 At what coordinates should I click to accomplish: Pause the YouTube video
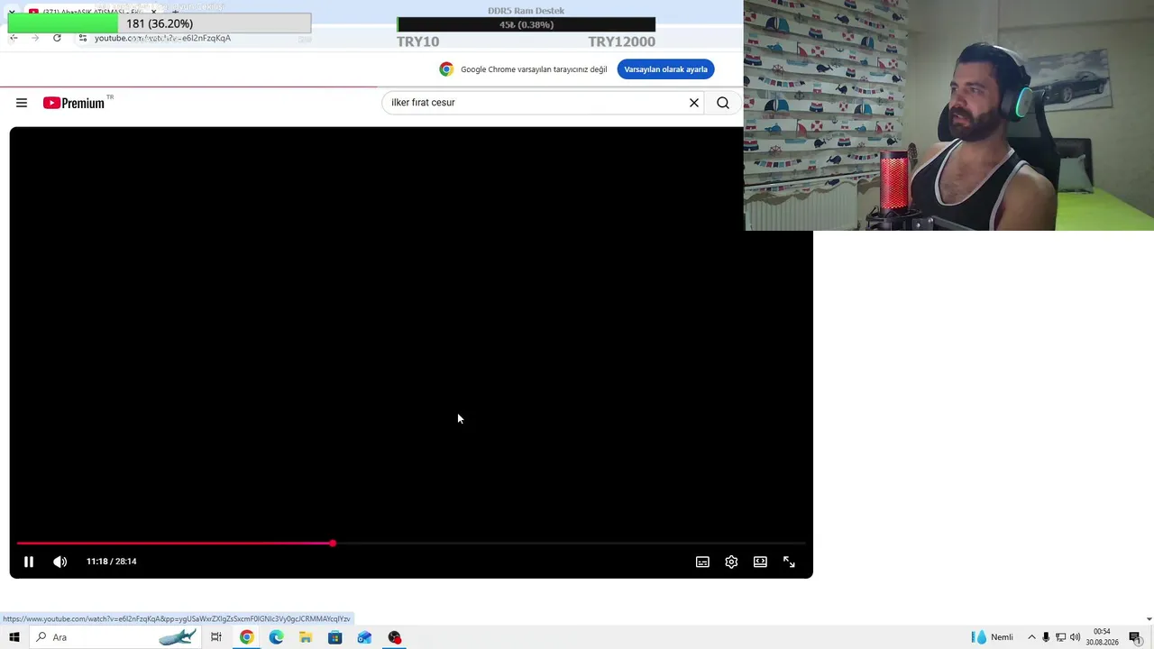(29, 562)
